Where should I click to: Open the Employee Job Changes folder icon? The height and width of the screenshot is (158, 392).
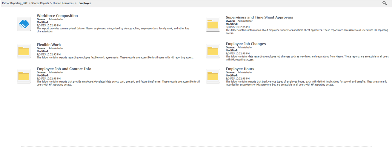(x=213, y=51)
